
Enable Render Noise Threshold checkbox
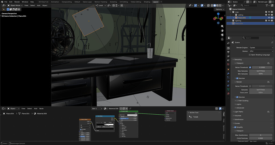click(250, 86)
